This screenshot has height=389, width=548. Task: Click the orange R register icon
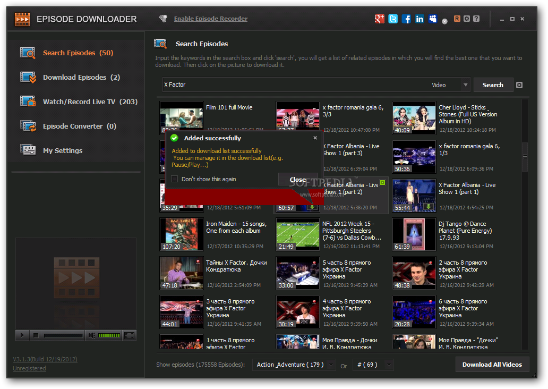click(457, 19)
